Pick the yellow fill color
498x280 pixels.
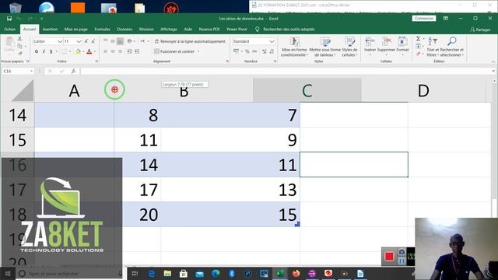pyautogui.click(x=78, y=51)
